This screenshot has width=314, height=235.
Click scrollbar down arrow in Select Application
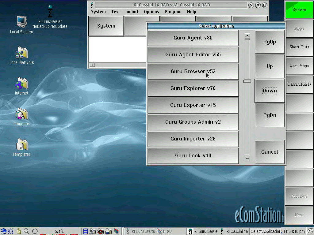[x=247, y=159]
